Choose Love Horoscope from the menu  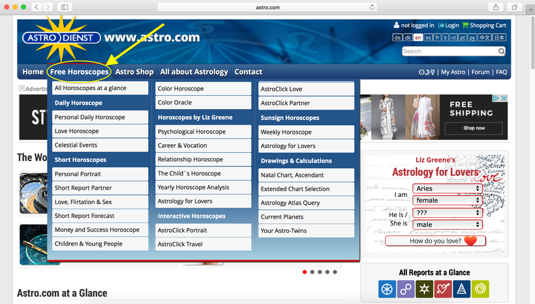point(100,131)
